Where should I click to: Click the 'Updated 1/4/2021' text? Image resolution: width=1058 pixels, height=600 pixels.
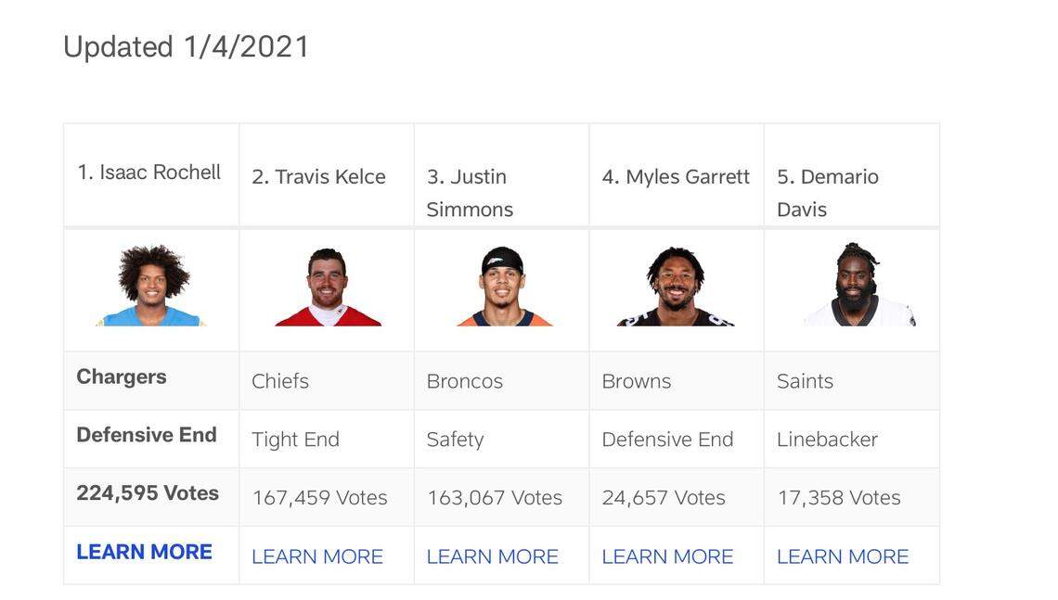187,46
